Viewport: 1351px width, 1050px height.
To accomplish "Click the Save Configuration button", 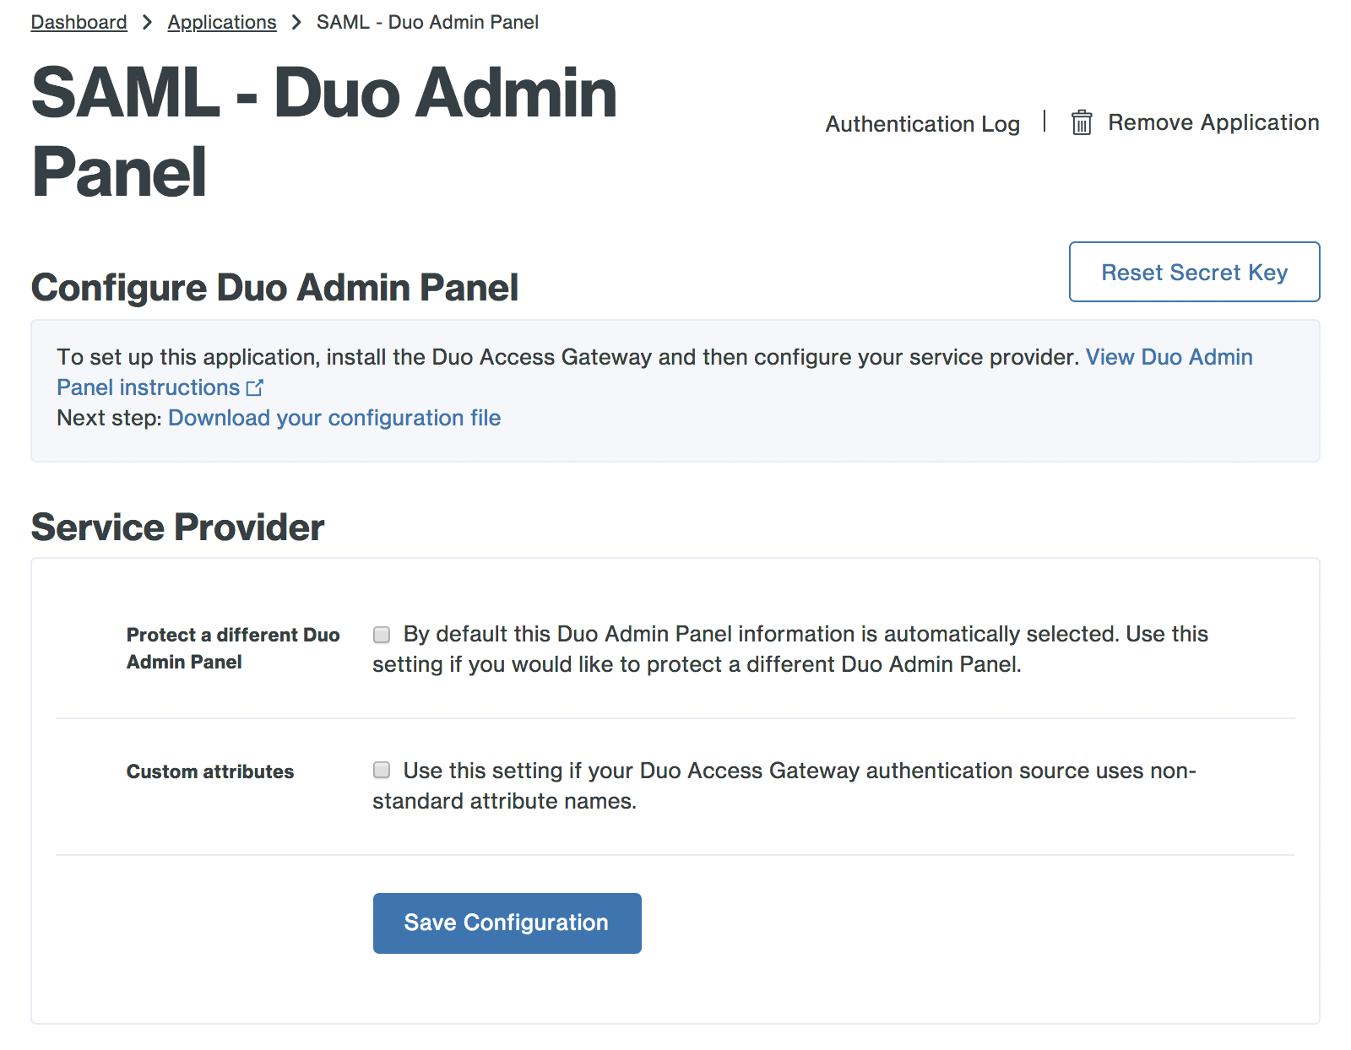I will click(507, 923).
